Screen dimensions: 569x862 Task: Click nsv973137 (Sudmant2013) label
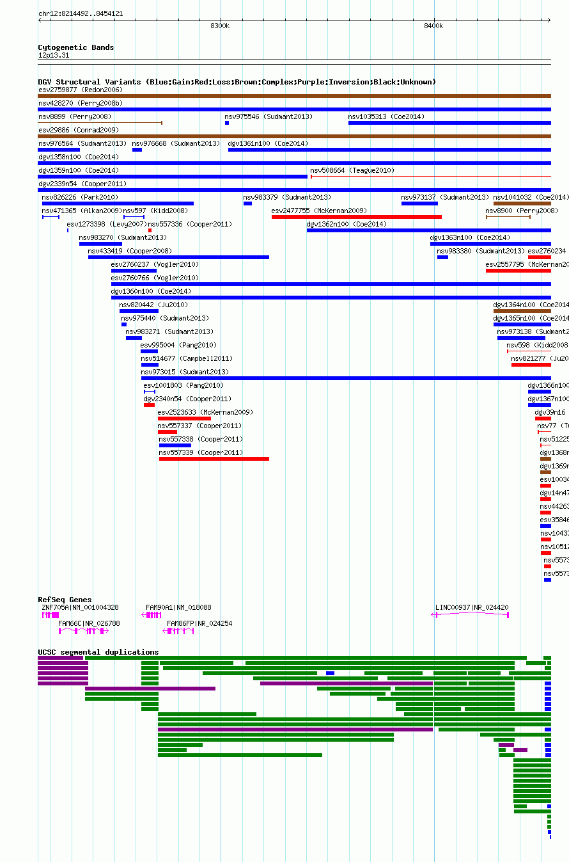(445, 197)
